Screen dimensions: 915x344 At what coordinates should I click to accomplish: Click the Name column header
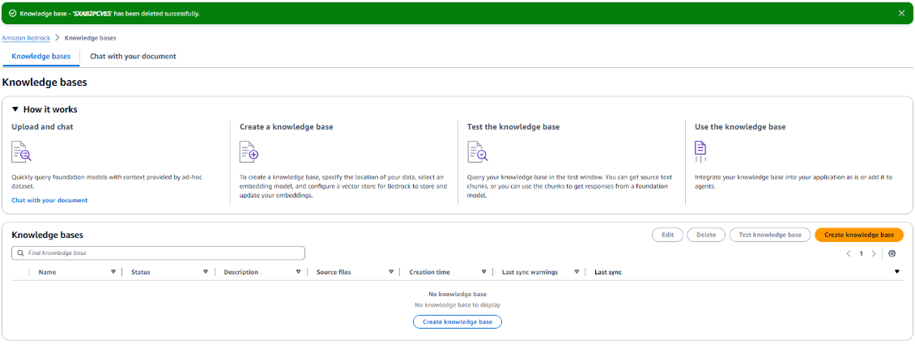pyautogui.click(x=47, y=272)
